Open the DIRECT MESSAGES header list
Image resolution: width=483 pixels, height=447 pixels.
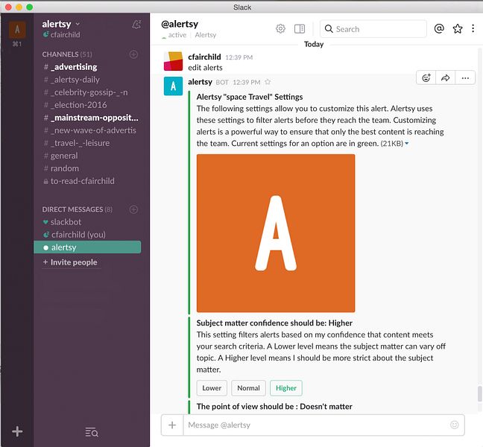coord(78,209)
